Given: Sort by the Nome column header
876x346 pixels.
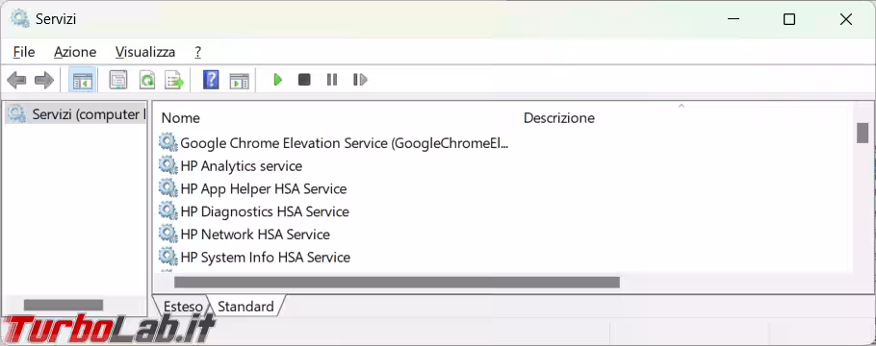Looking at the screenshot, I should point(180,118).
